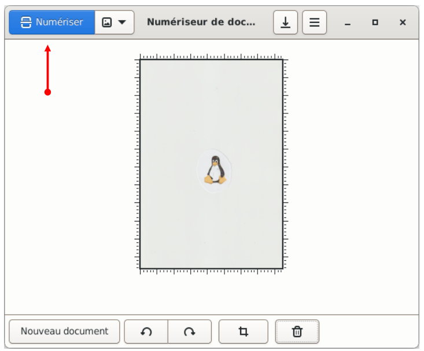Open the hamburger main menu
Screen dimensions: 424x351
(x=314, y=22)
